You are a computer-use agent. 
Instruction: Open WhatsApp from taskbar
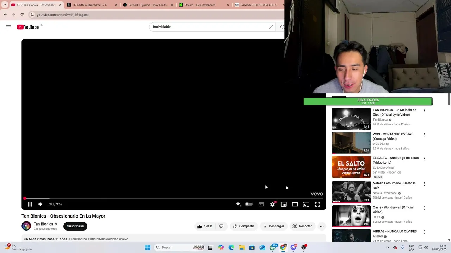273,247
